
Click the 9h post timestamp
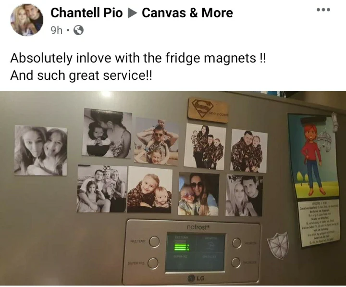pos(57,30)
